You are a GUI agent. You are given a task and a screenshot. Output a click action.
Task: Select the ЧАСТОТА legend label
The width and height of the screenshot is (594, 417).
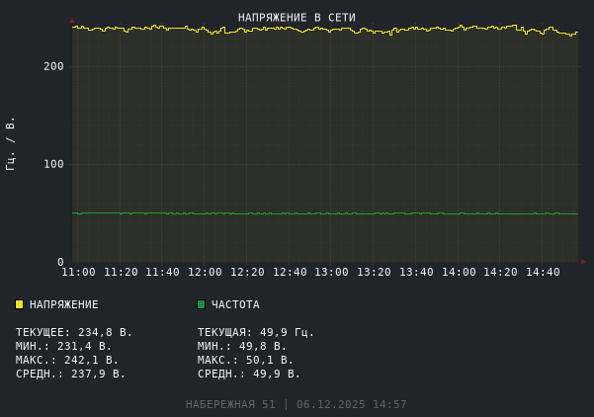(x=235, y=304)
